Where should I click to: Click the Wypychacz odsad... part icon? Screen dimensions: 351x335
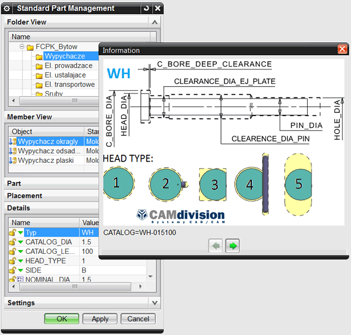coord(13,151)
